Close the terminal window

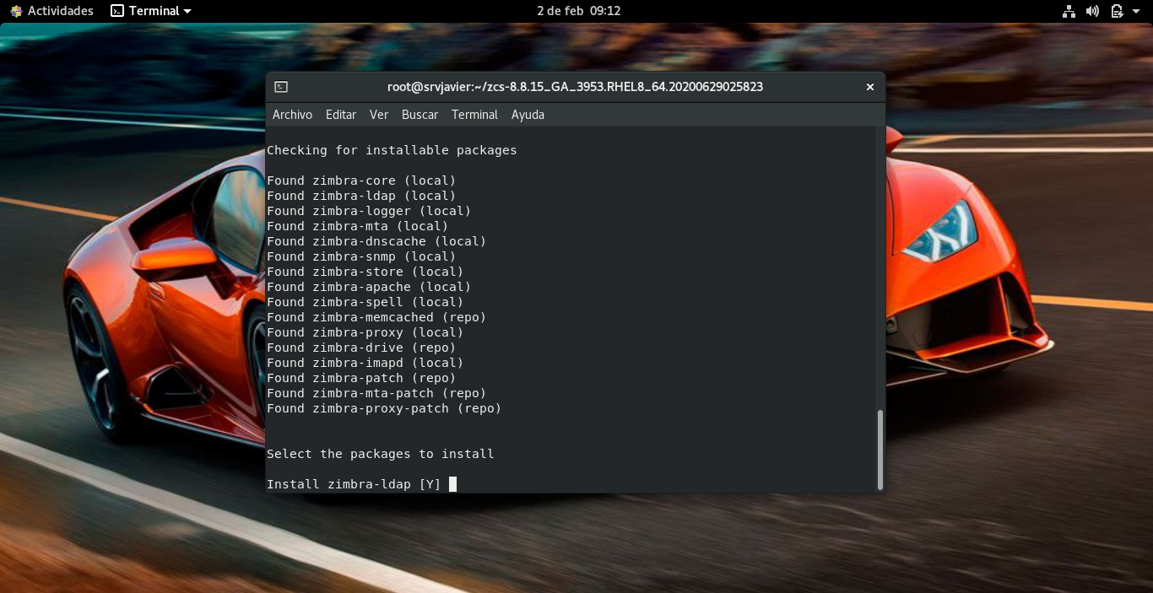click(870, 87)
